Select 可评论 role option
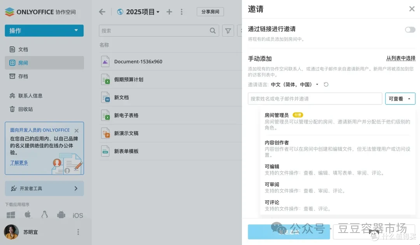Viewport: 420px width, 245px height. pyautogui.click(x=338, y=205)
